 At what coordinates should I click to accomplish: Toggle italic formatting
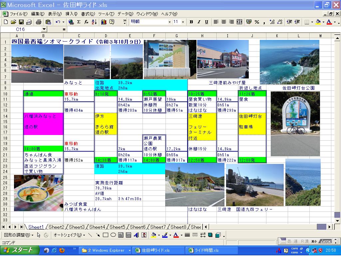(199, 22)
